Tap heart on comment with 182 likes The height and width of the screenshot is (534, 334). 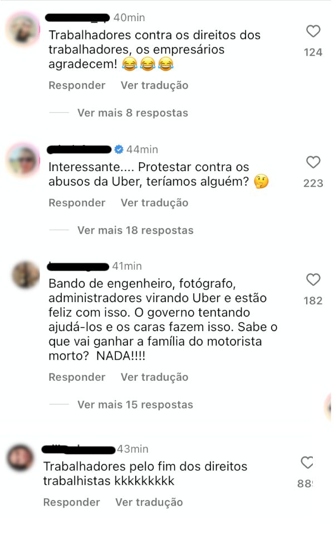313,280
